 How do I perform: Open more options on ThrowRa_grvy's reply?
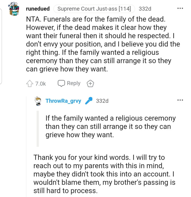180,100
